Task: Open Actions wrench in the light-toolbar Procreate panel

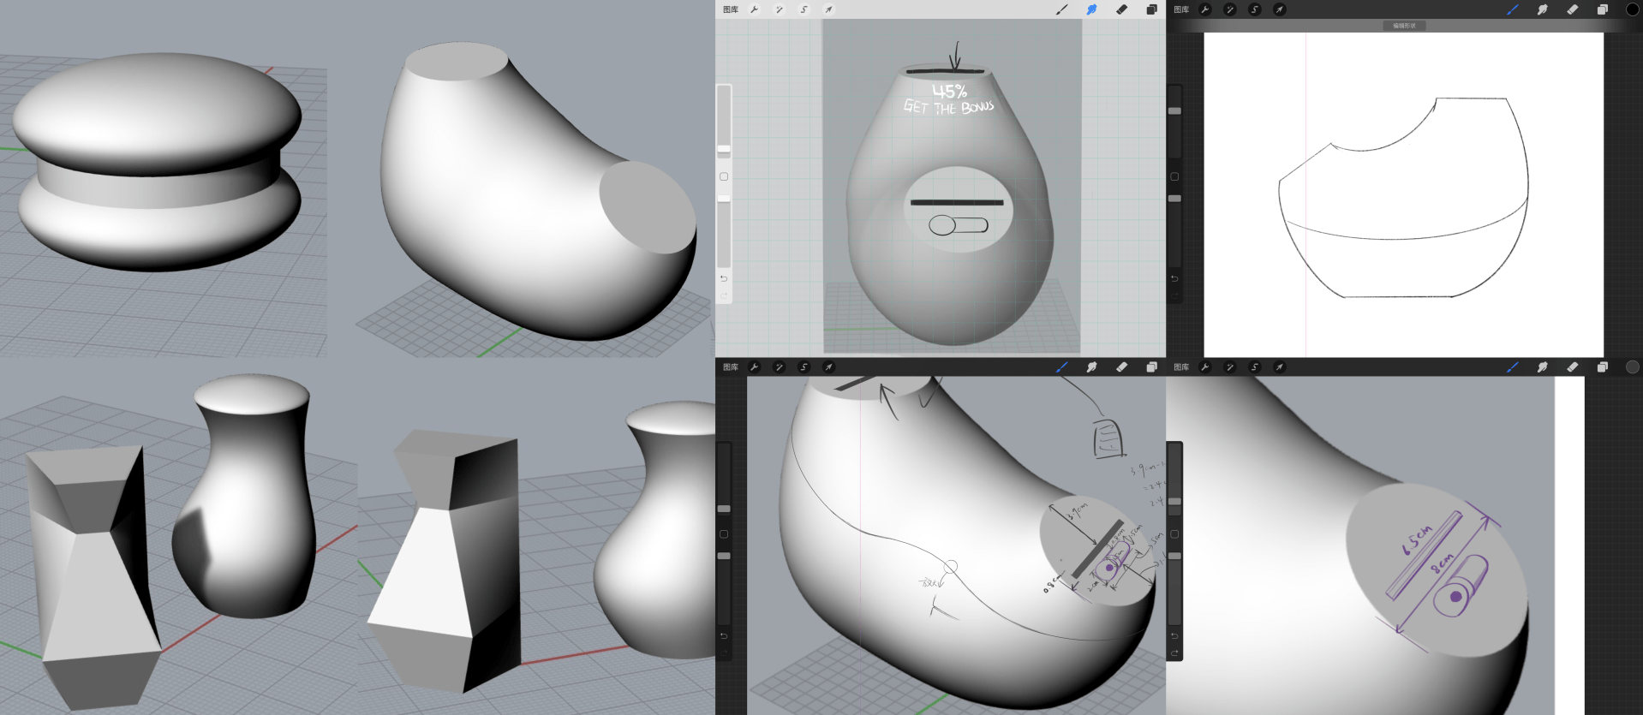Action: tap(754, 9)
